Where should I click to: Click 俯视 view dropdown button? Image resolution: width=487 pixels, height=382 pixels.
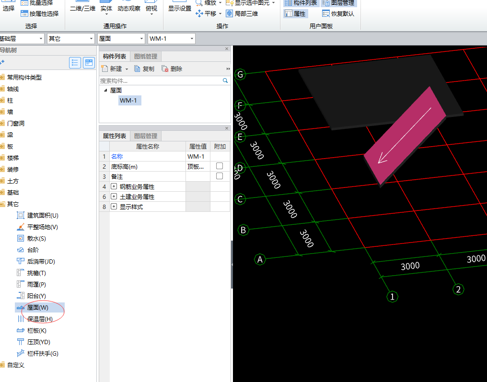tap(151, 8)
